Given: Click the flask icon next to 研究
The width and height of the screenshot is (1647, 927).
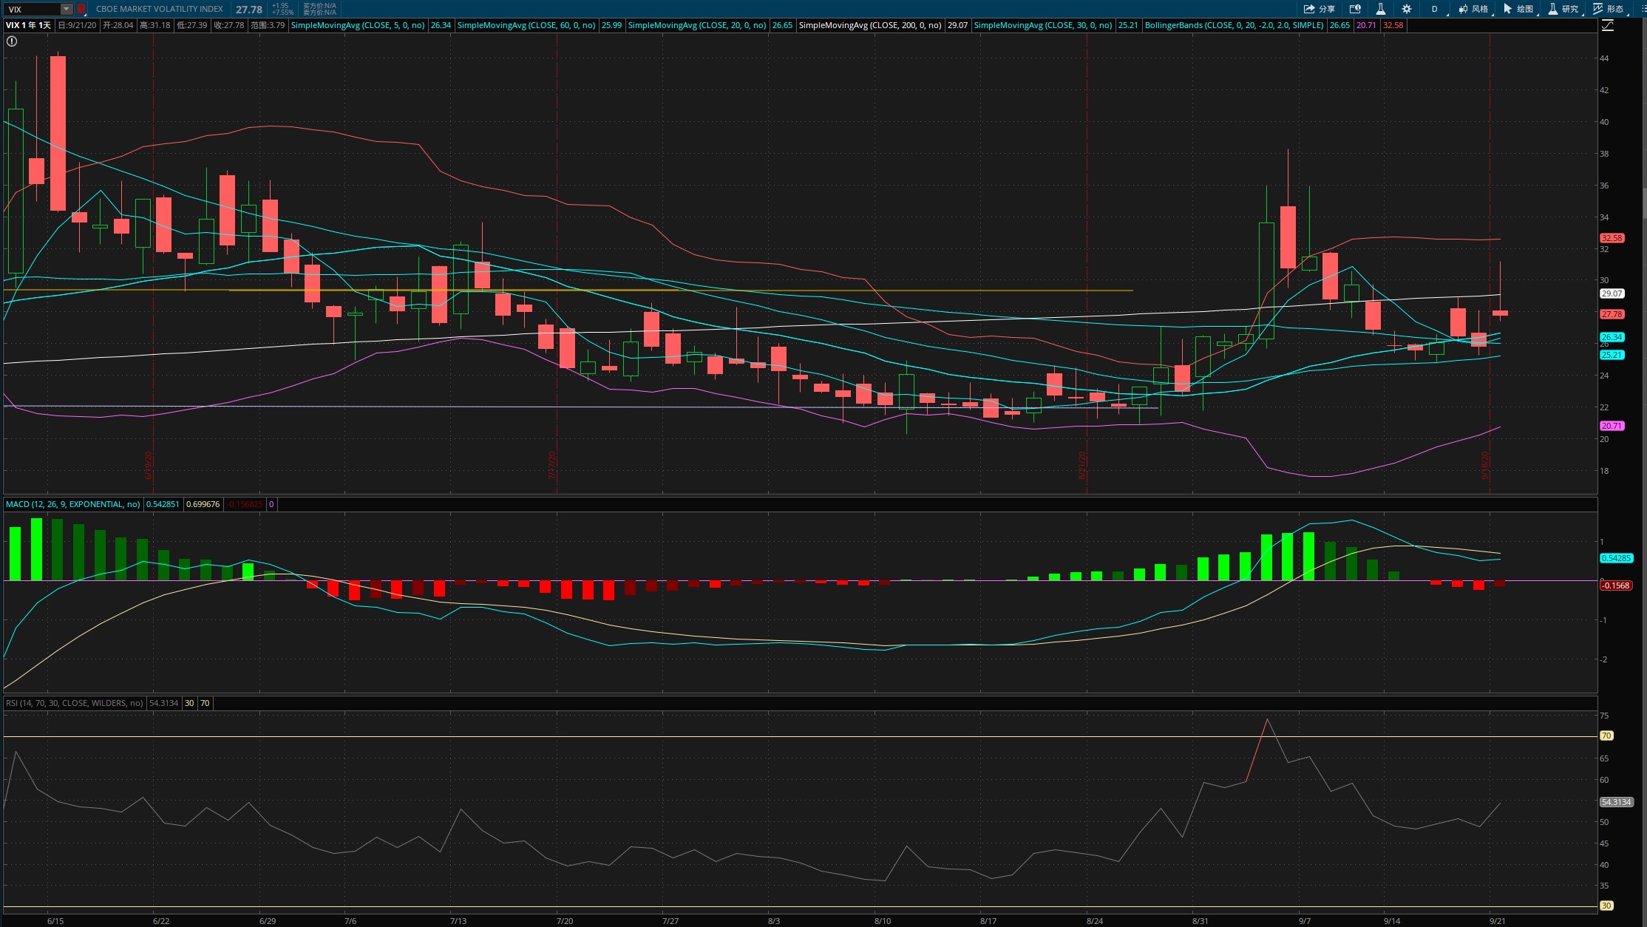Looking at the screenshot, I should 1552,9.
